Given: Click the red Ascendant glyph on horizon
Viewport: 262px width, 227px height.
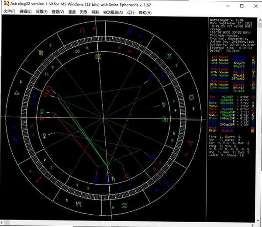Looking at the screenshot, I should [41, 118].
